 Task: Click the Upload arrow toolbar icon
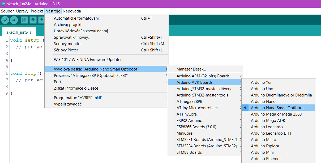14,20
